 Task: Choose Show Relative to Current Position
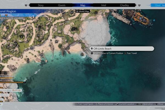point(107,53)
